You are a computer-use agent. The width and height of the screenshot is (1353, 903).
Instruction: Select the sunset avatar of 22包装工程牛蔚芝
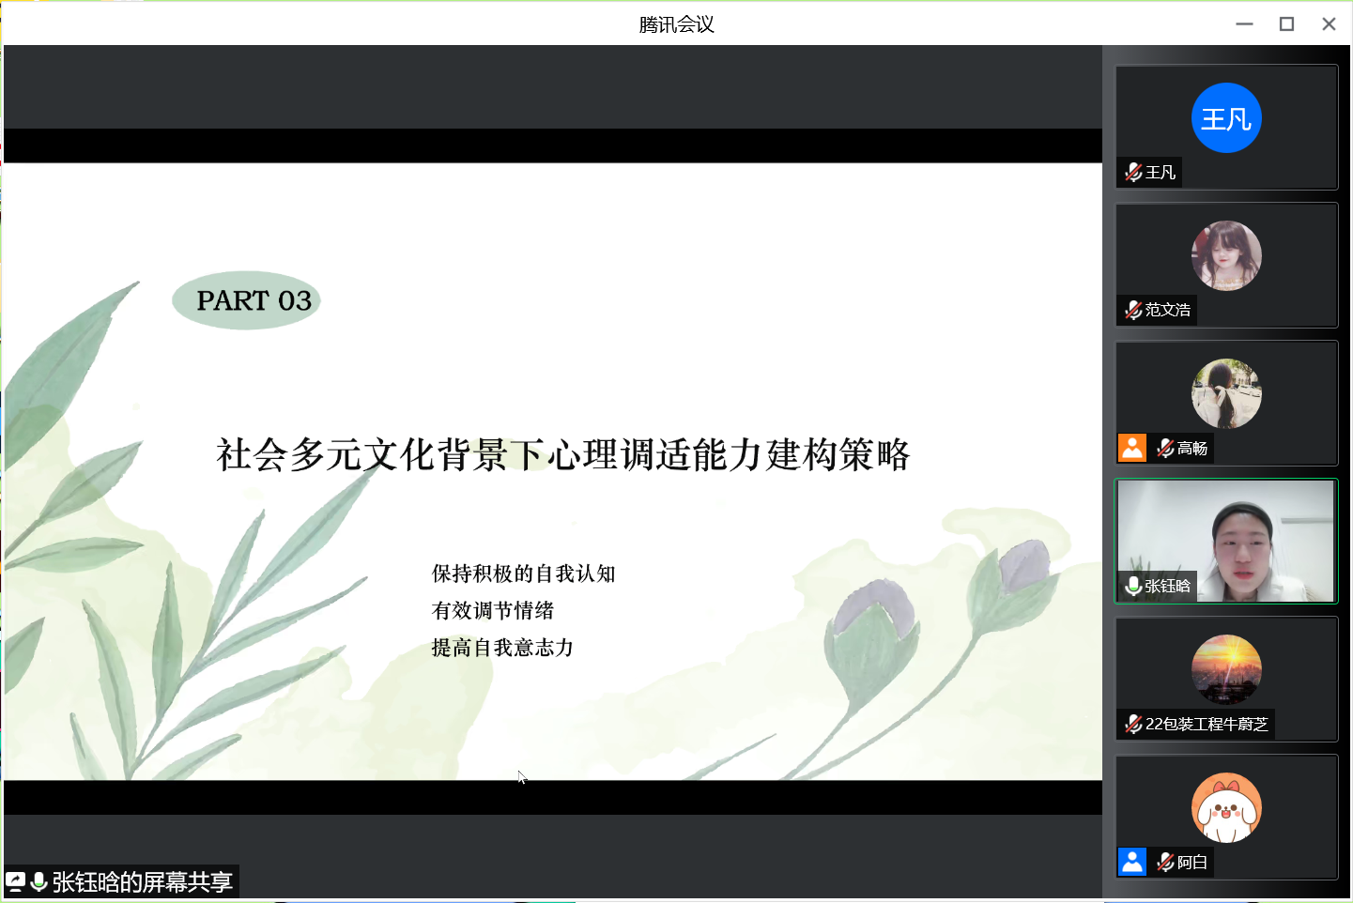tap(1225, 669)
